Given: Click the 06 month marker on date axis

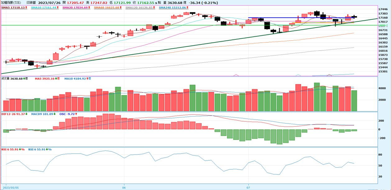Looking at the screenshot, I should pos(124,188).
